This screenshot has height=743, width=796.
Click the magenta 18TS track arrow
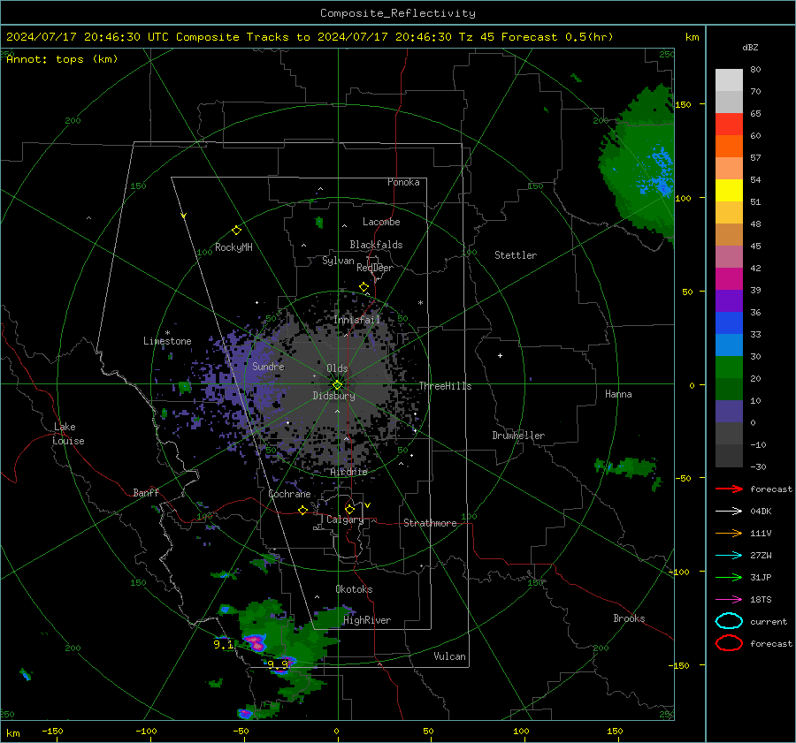[729, 600]
